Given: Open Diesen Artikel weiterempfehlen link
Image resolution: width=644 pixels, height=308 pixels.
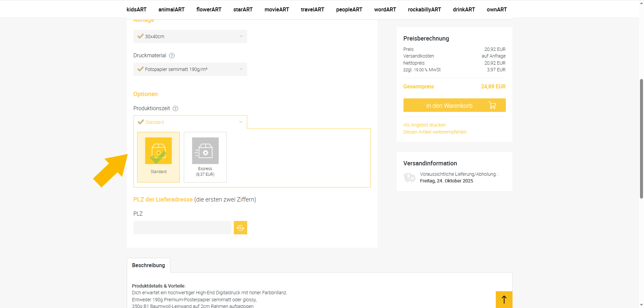Looking at the screenshot, I should coord(435,132).
